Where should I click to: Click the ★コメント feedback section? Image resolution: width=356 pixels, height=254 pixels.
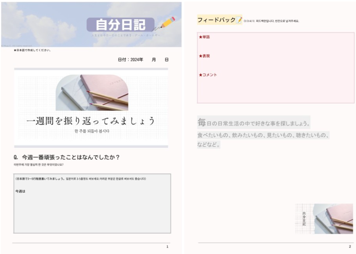(x=208, y=75)
